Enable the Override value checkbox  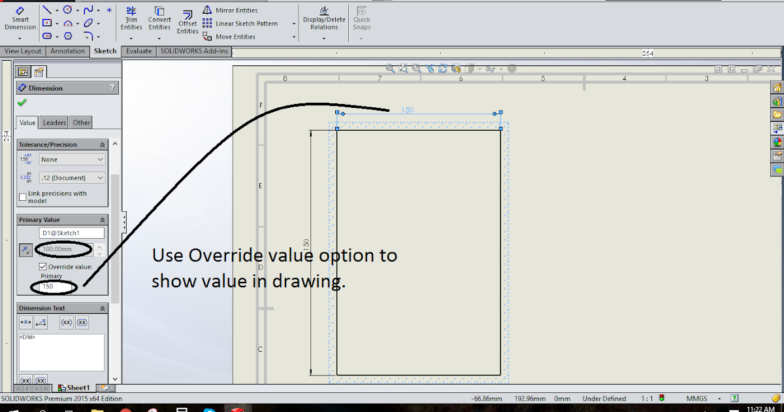click(x=42, y=266)
